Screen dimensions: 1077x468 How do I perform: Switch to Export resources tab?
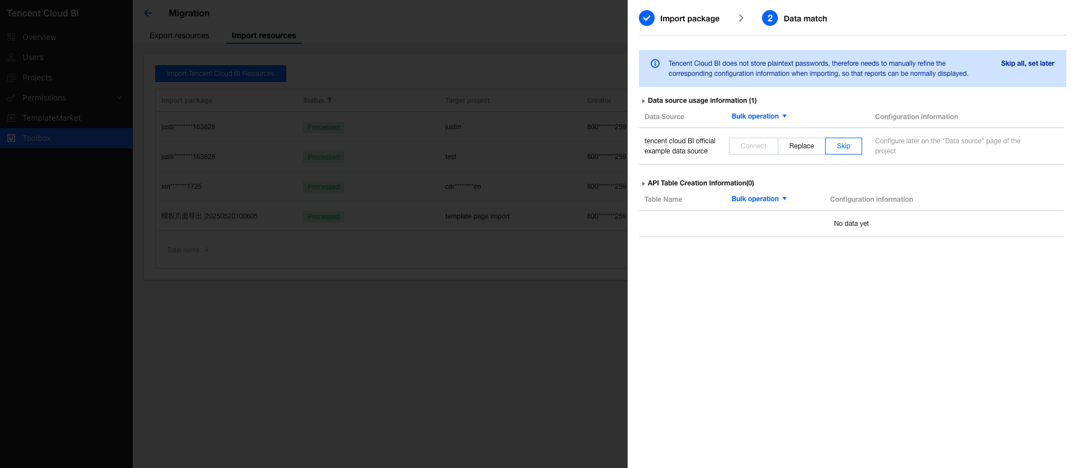tap(179, 35)
